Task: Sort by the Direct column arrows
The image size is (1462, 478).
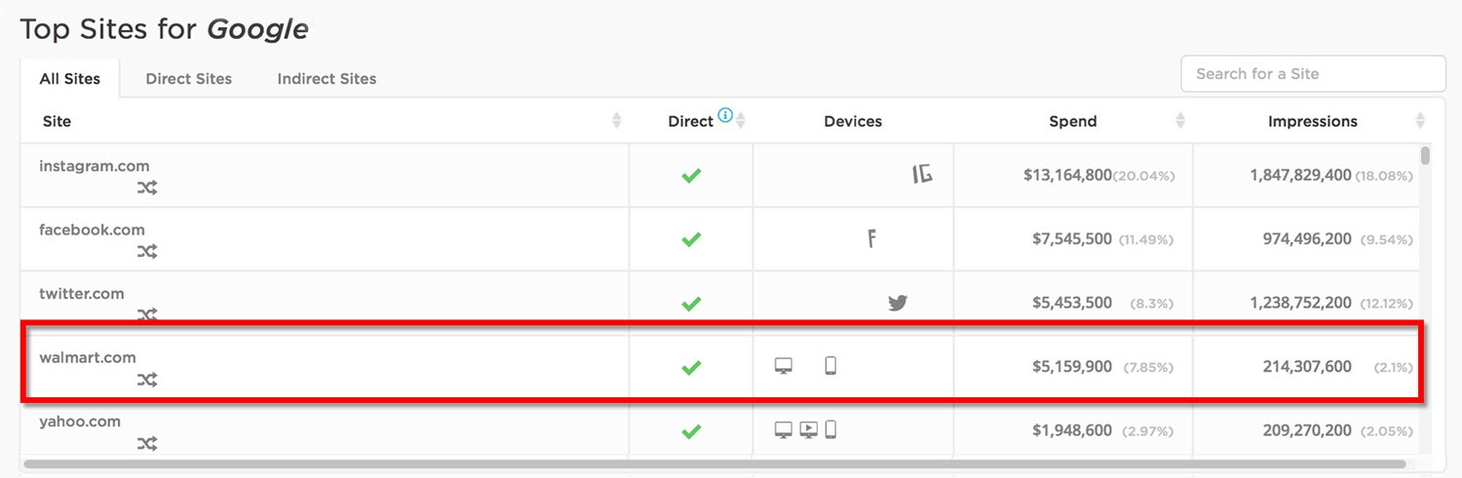Action: (x=741, y=122)
